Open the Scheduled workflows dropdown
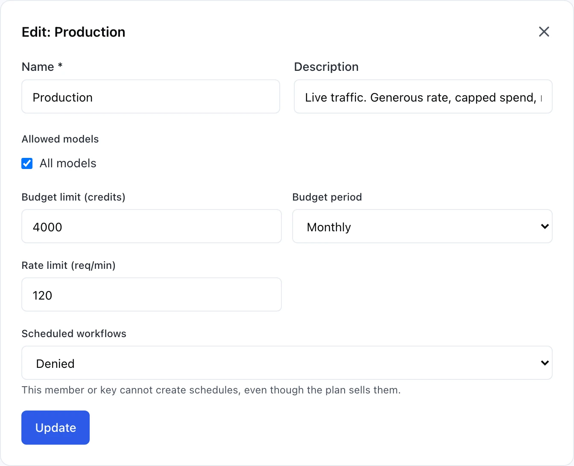574x466 pixels. click(x=287, y=363)
